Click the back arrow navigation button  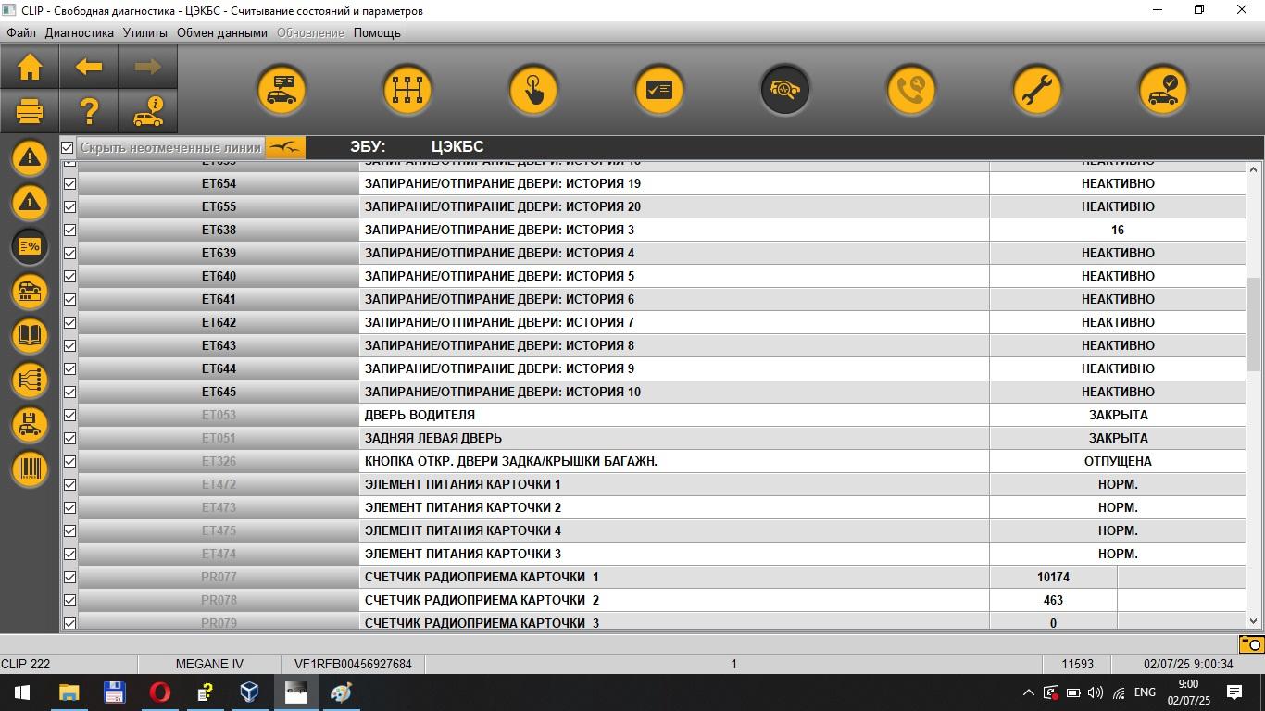pos(89,68)
